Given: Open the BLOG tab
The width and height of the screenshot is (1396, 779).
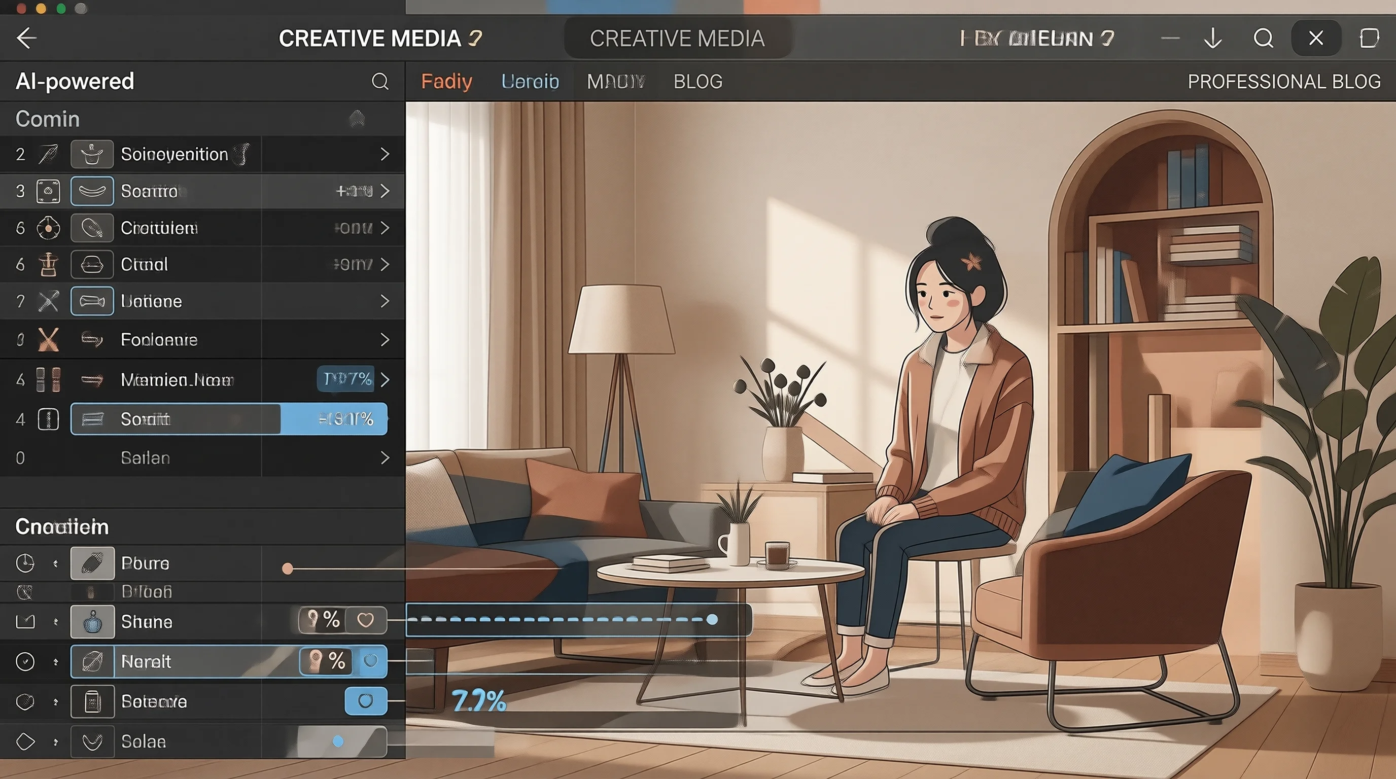Looking at the screenshot, I should (x=698, y=82).
